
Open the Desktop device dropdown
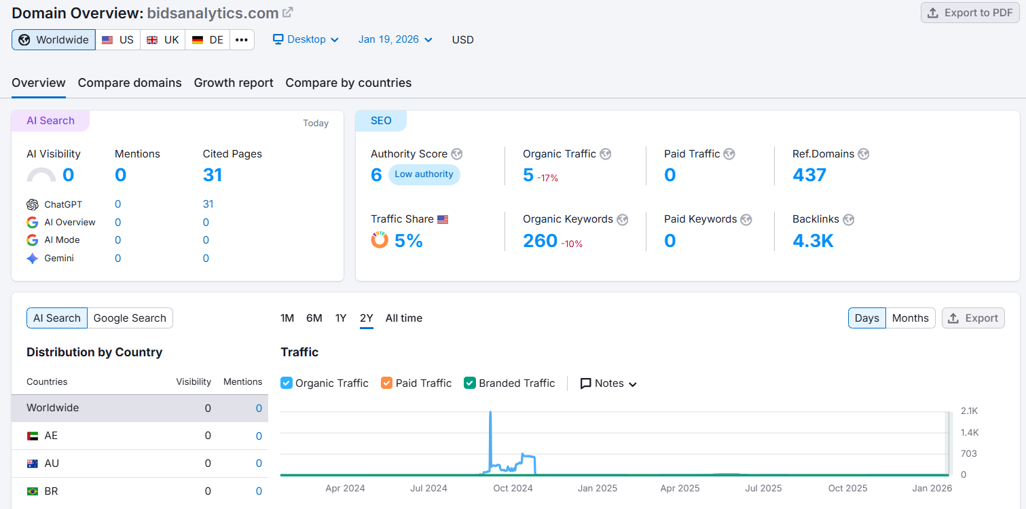point(306,39)
